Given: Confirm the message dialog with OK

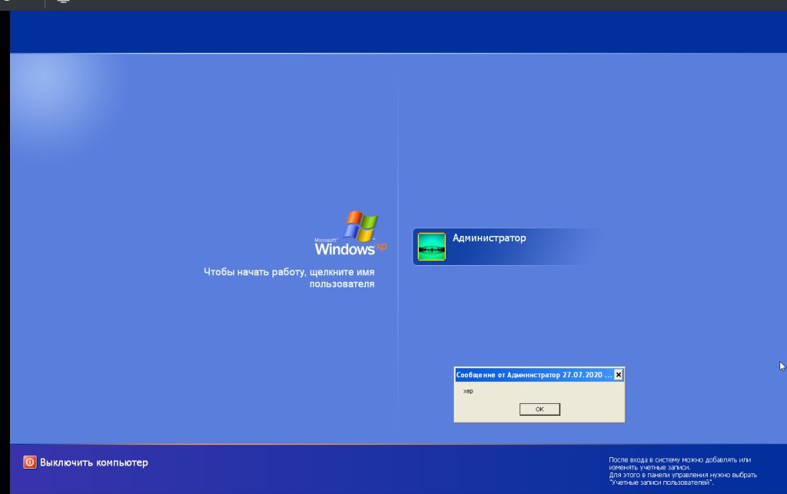Looking at the screenshot, I should (x=540, y=409).
